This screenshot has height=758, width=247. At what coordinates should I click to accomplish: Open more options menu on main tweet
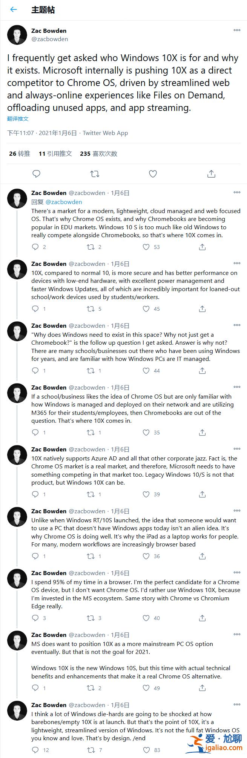pos(237,30)
